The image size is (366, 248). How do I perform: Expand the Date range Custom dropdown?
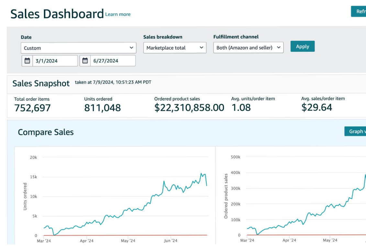[x=78, y=48]
